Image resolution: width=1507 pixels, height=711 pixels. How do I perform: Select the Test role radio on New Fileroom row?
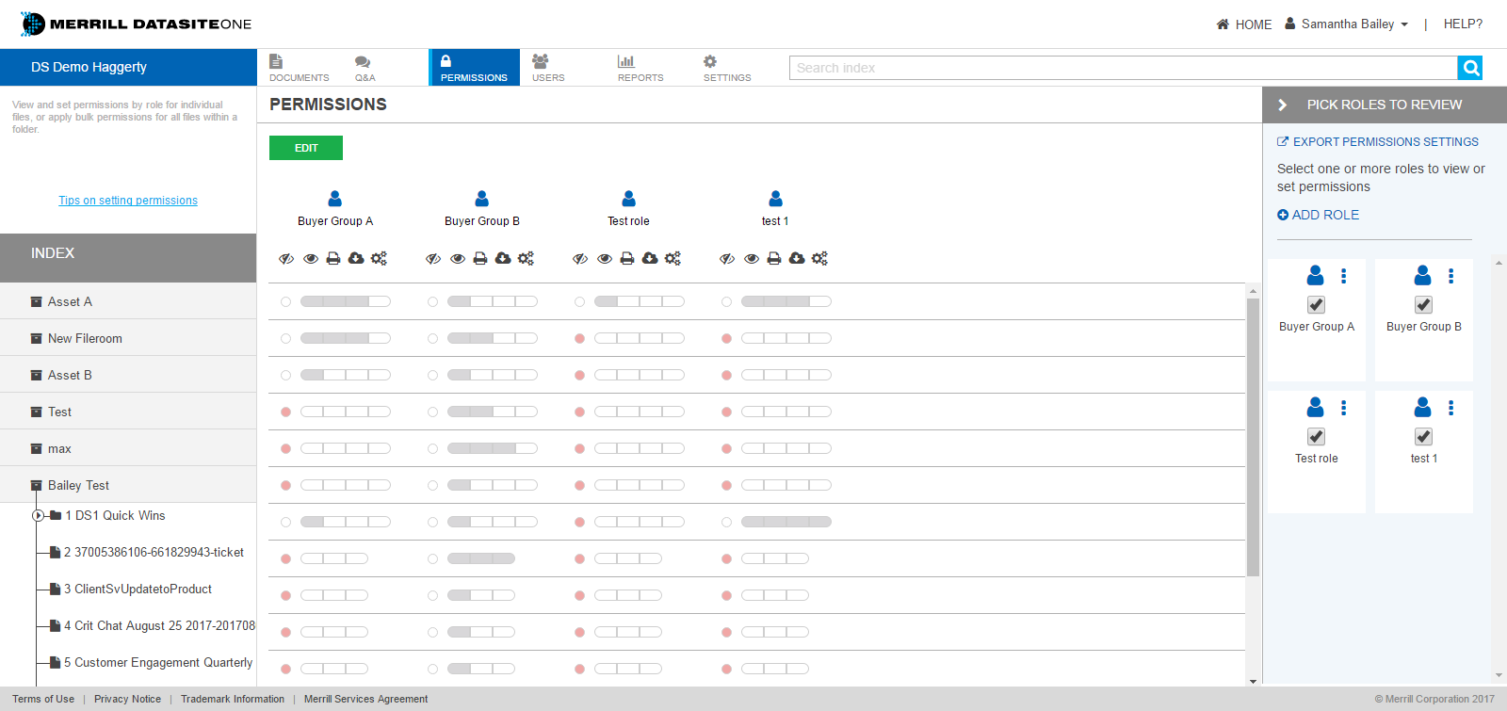coord(580,339)
